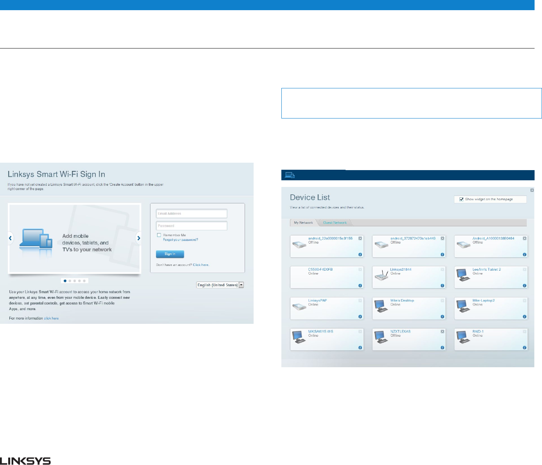Show info for RAID-1
The height and width of the screenshot is (465, 542).
pyautogui.click(x=524, y=348)
